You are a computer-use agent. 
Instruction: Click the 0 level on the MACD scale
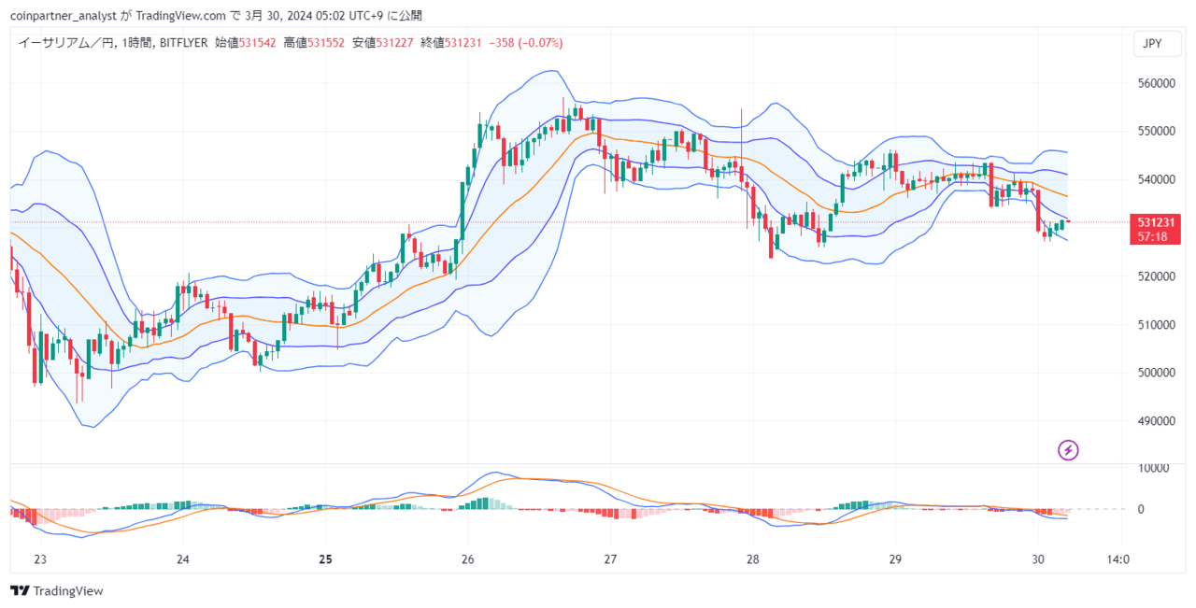(x=1141, y=509)
